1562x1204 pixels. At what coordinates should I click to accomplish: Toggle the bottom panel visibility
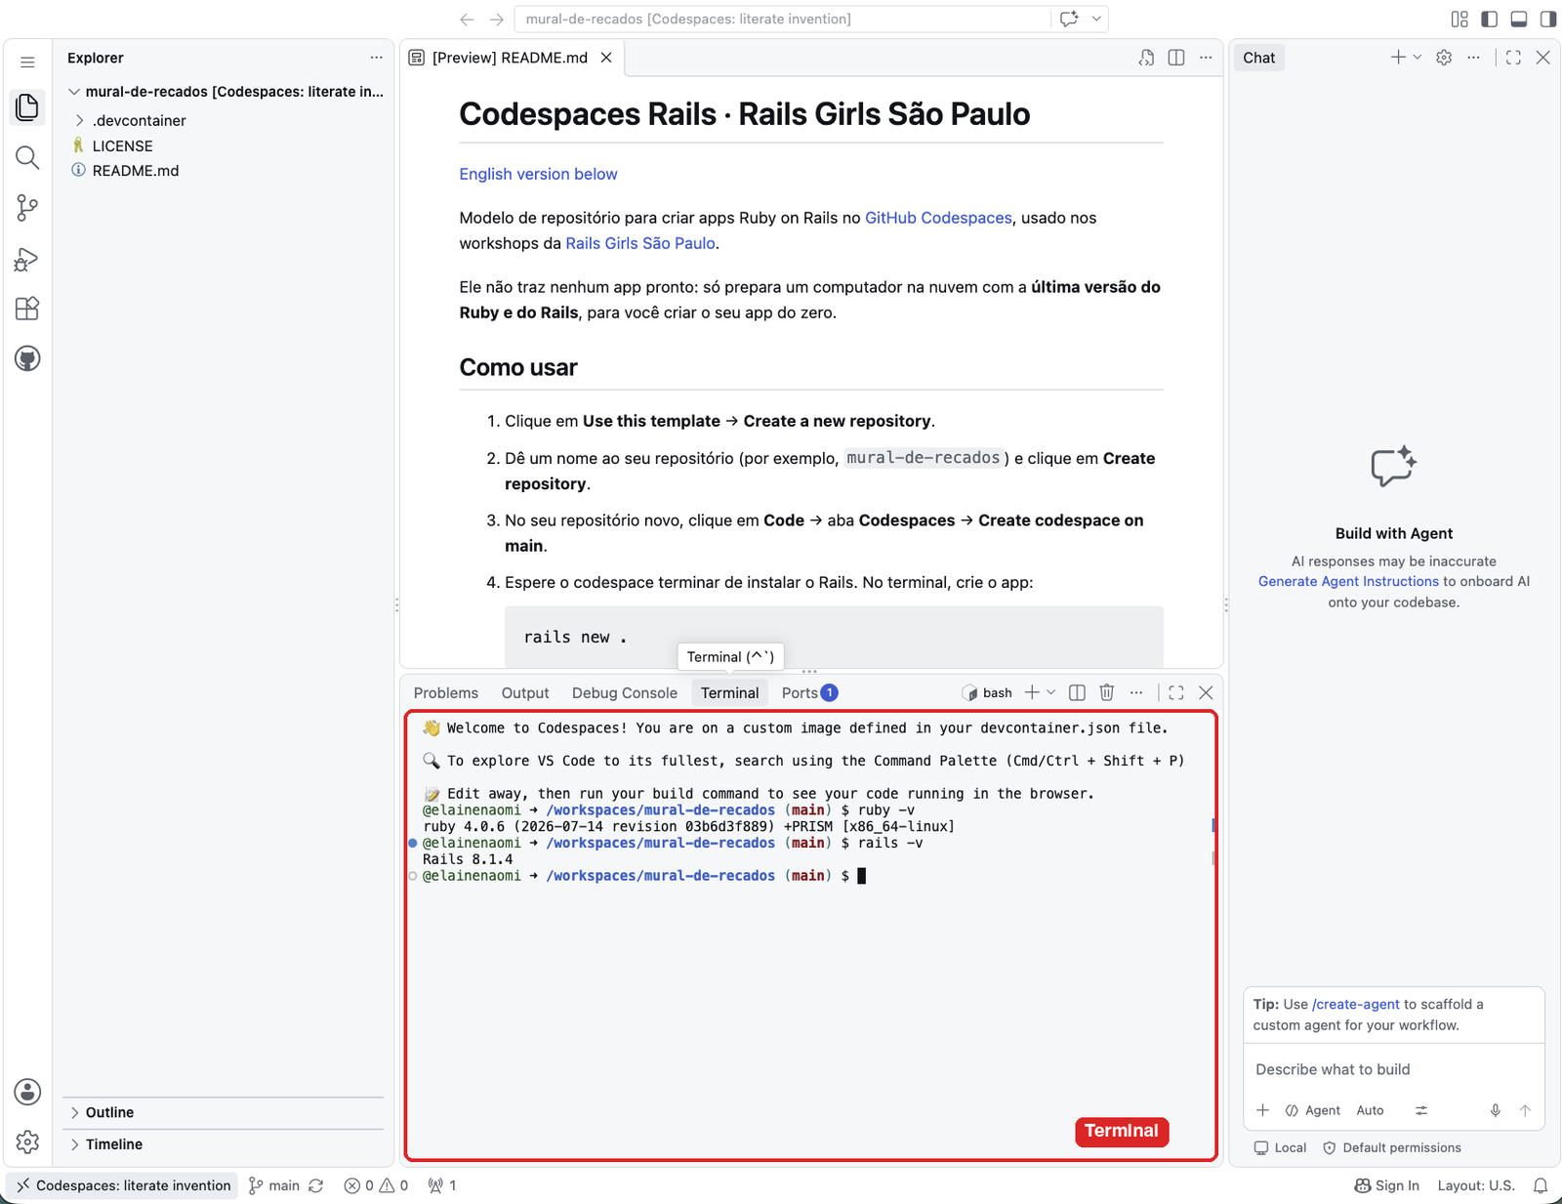click(x=1518, y=19)
